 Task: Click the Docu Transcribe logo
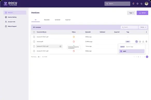pyautogui.click(x=10, y=4)
